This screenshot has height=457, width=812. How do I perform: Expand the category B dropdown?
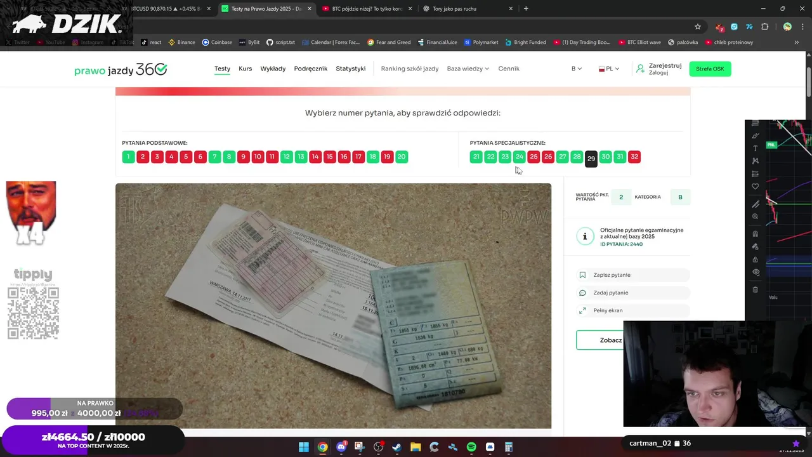(576, 69)
